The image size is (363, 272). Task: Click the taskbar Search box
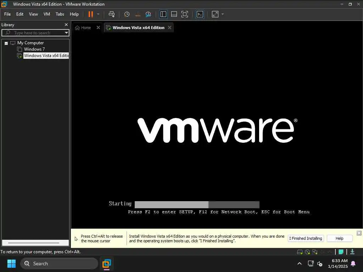click(59, 263)
